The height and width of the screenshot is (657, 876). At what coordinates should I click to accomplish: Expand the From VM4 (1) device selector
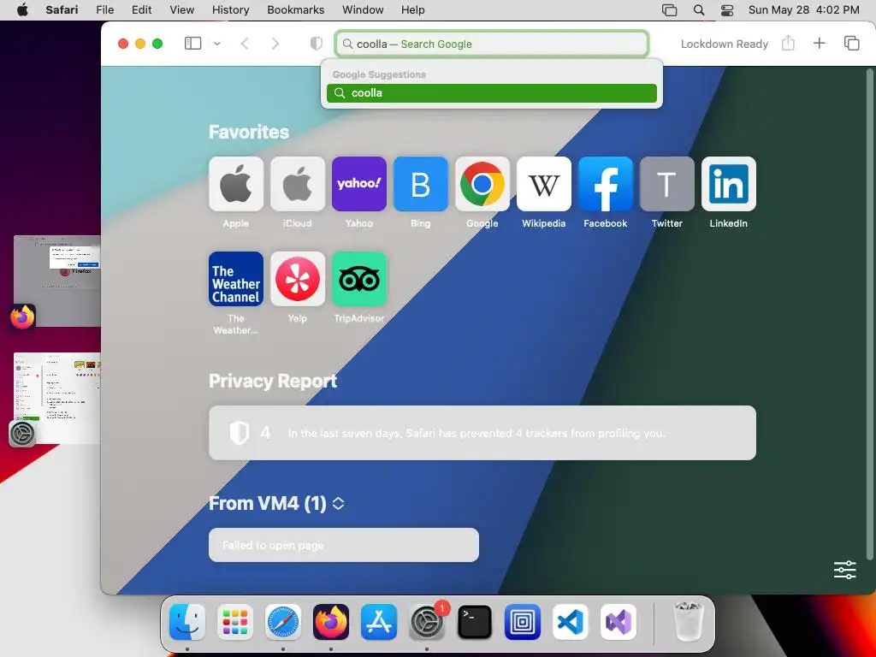click(339, 503)
